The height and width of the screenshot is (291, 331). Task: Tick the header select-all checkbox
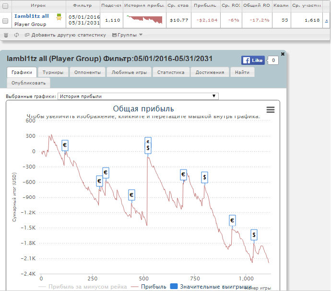tap(5, 6)
